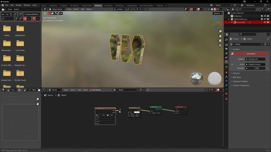
Task: Open the Window menu
Action: pos(27,5)
